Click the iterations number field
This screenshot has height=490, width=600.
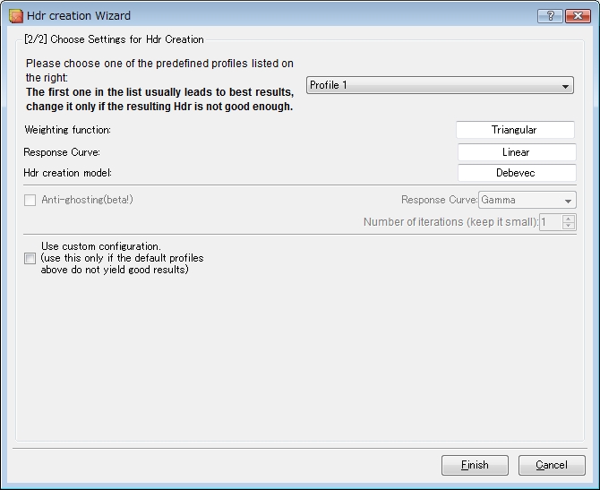pyautogui.click(x=551, y=222)
